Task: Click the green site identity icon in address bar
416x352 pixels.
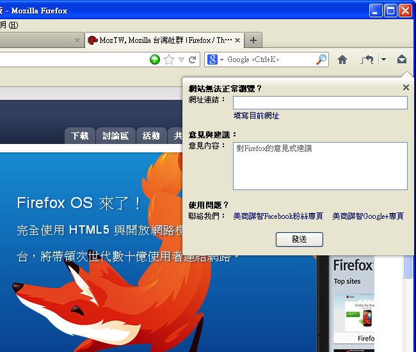Action: pos(155,60)
